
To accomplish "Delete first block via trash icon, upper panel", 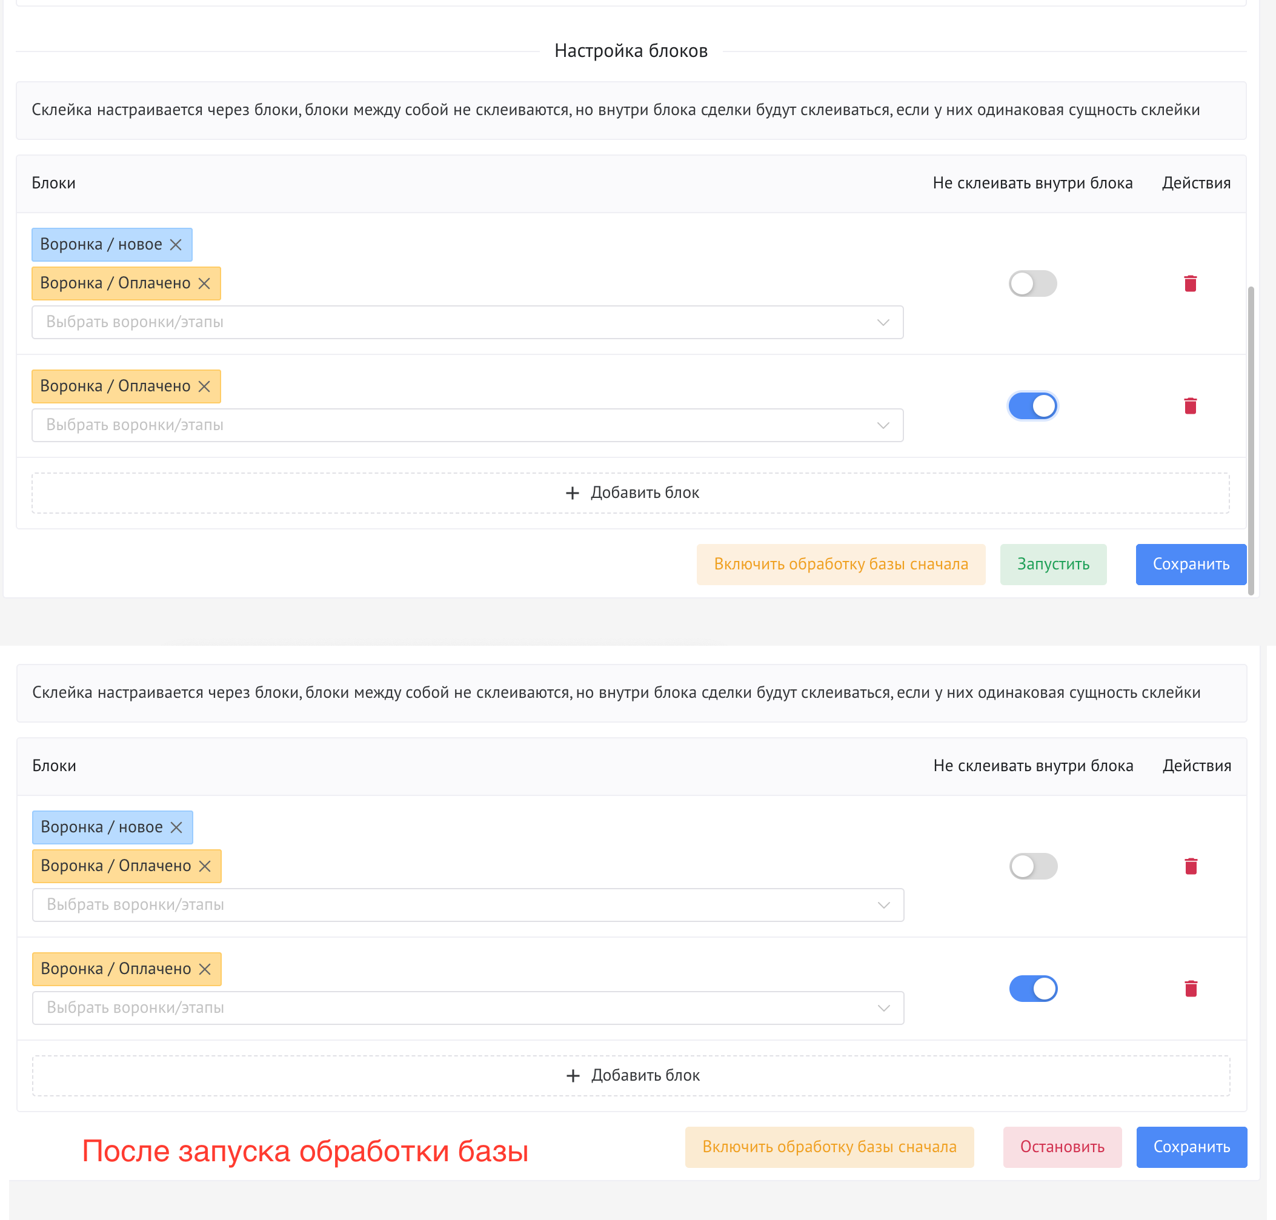I will click(x=1190, y=283).
